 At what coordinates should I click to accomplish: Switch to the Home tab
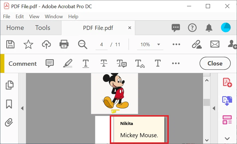pyautogui.click(x=15, y=28)
